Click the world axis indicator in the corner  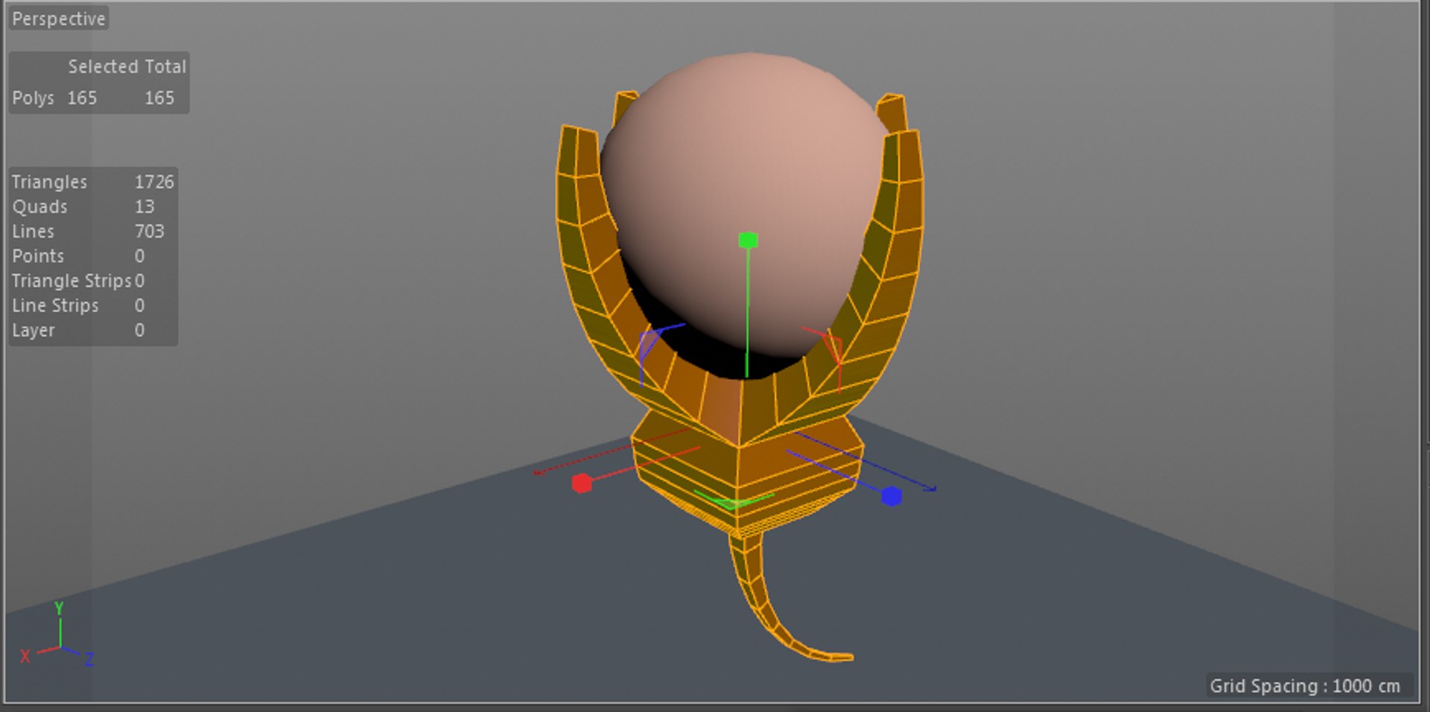(x=57, y=635)
